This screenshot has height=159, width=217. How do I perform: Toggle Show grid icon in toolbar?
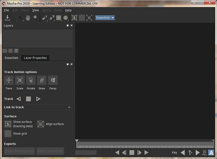tap(82, 18)
